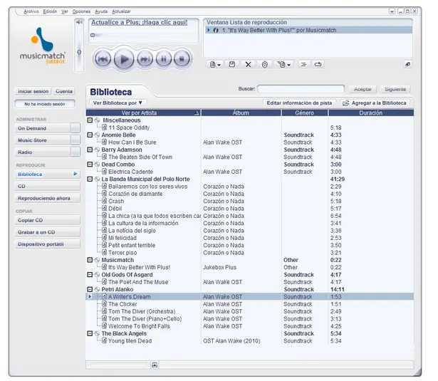Skip to the previous track
This screenshot has height=381, width=438.
(x=103, y=59)
